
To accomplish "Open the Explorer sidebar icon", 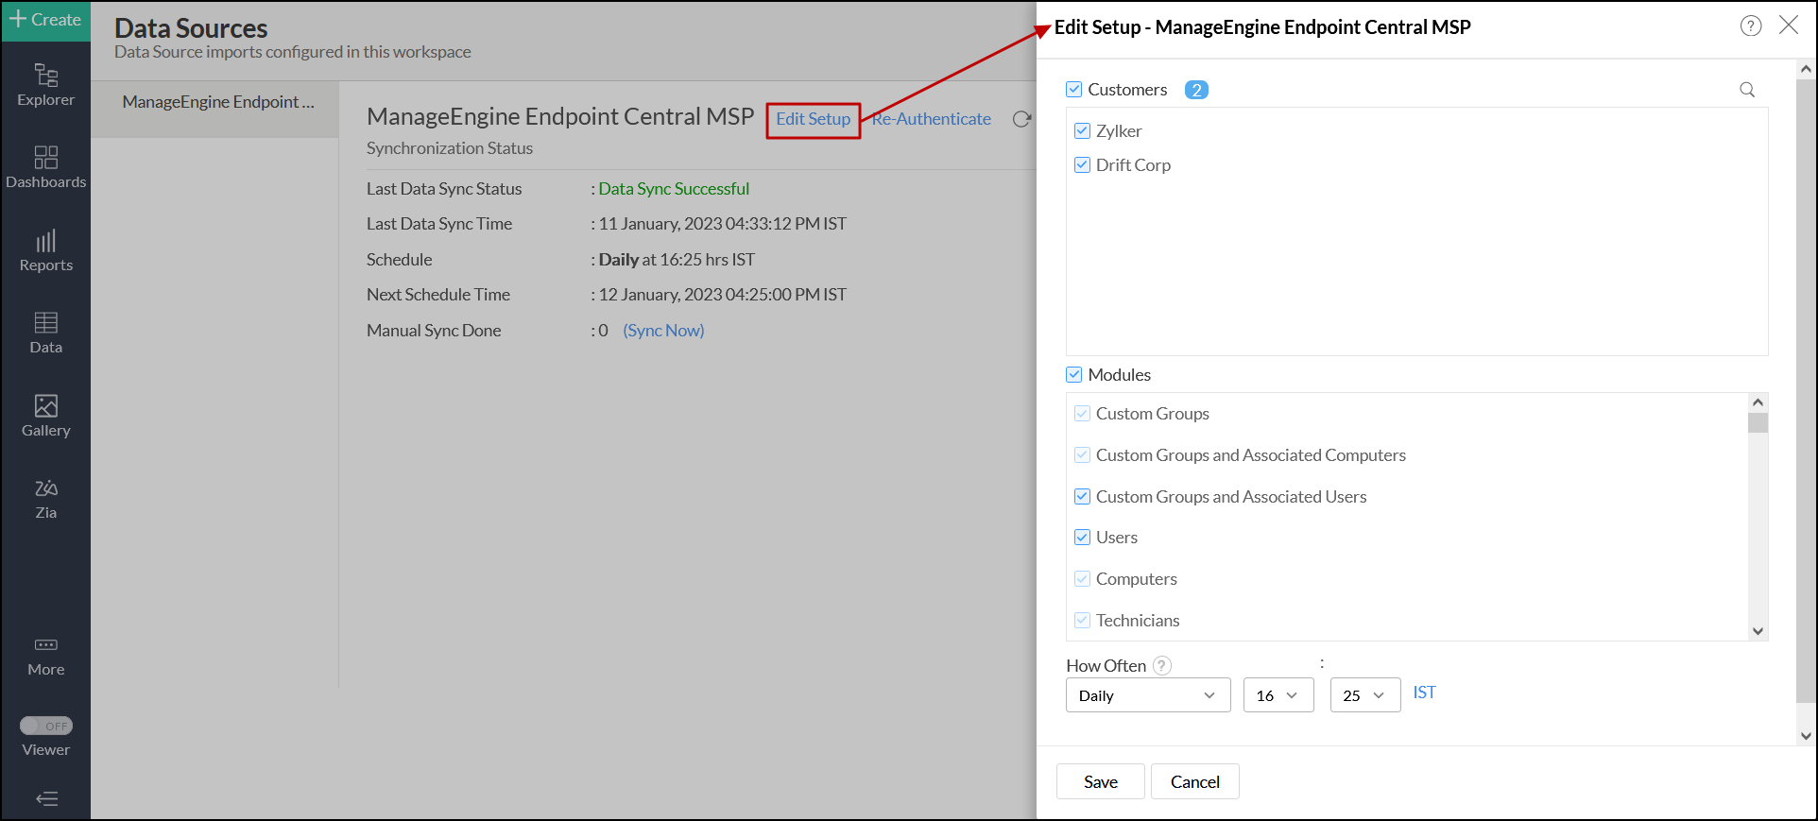I will pos(45,84).
